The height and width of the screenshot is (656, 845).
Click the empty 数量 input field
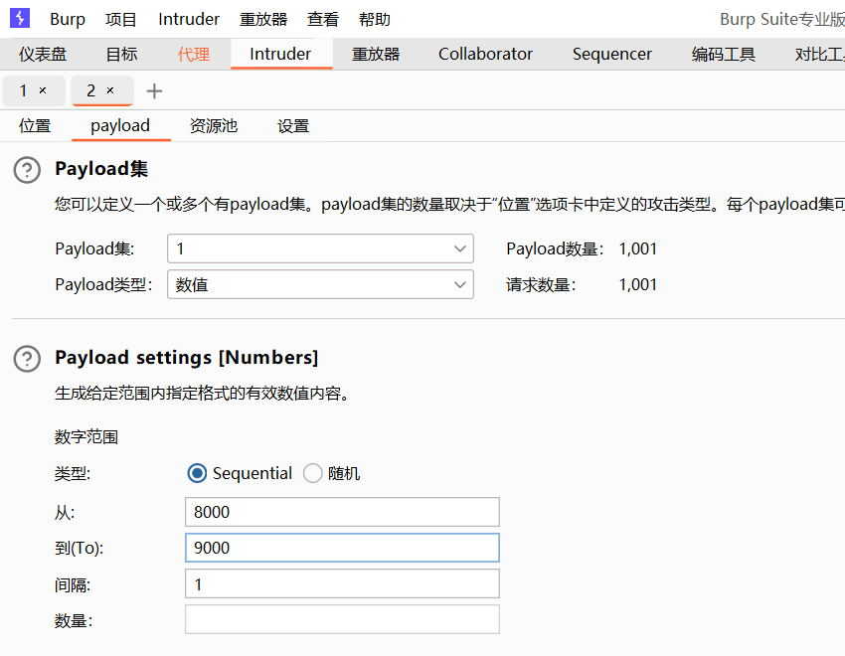pyautogui.click(x=342, y=620)
